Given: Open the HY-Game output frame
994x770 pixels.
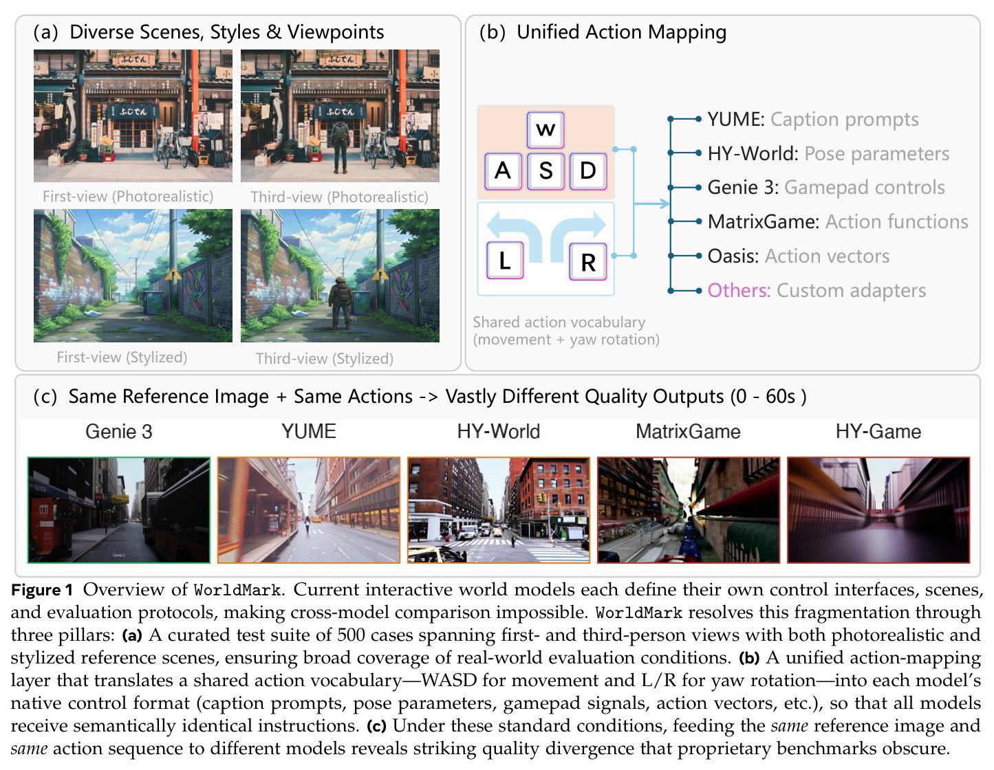Looking at the screenshot, I should (x=878, y=510).
